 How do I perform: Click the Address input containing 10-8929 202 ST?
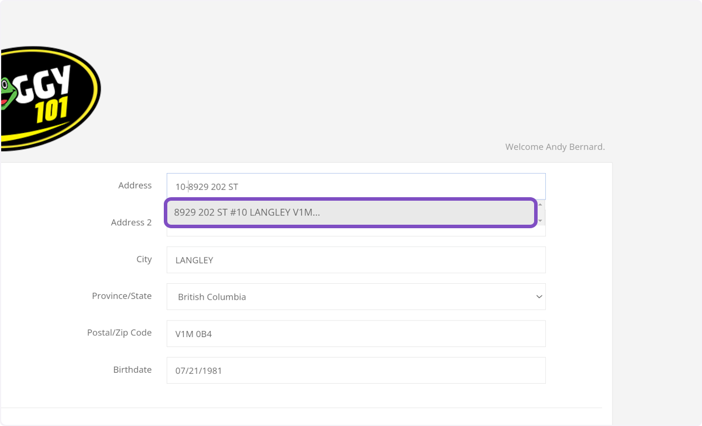pos(356,186)
